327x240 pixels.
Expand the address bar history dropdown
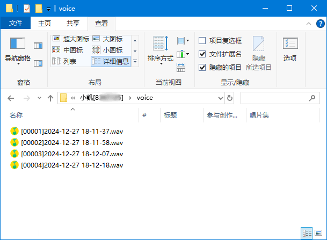tap(220, 98)
